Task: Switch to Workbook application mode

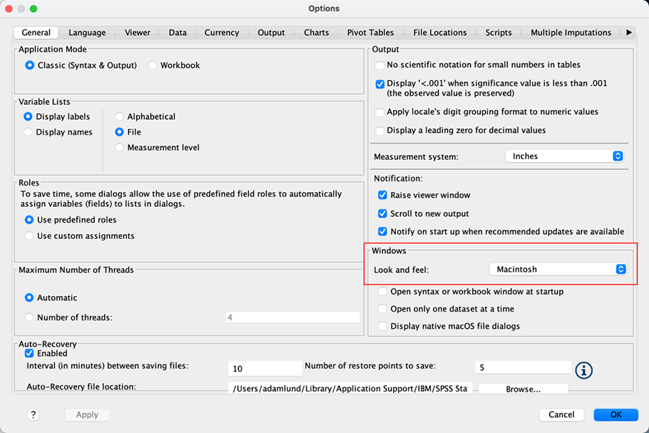Action: tap(152, 64)
